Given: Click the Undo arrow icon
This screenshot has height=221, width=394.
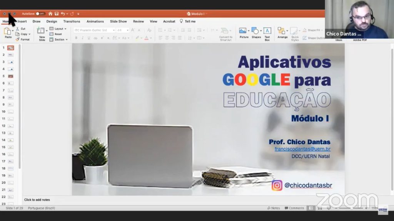Looking at the screenshot, I should pos(63,14).
